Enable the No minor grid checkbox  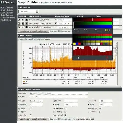pyautogui.click(x=65, y=109)
